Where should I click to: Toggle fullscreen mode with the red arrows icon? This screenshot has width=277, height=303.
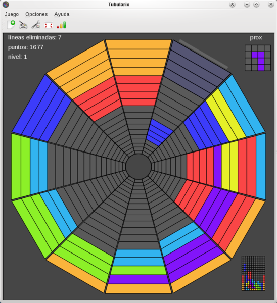click(x=49, y=25)
